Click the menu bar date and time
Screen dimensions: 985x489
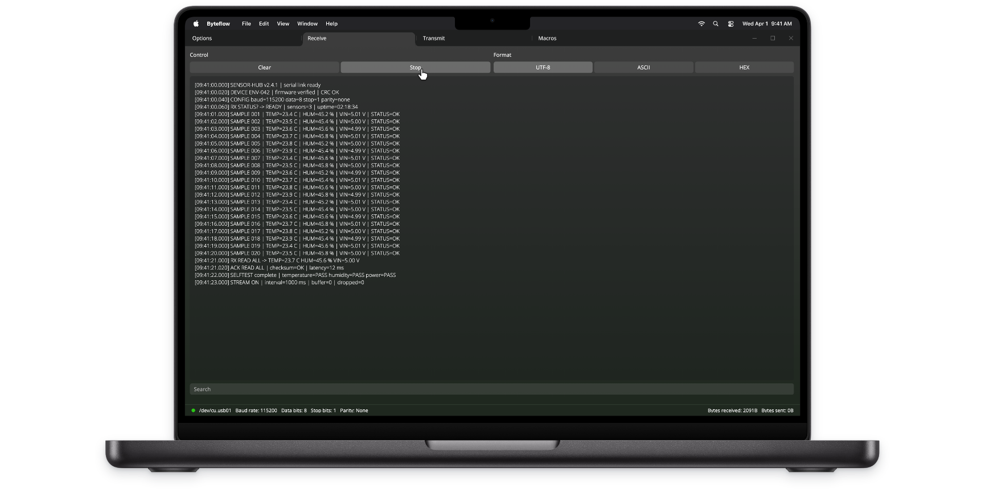[767, 24]
